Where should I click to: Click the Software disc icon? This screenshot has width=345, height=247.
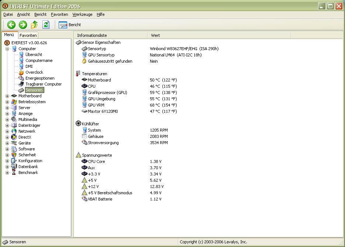(14, 149)
